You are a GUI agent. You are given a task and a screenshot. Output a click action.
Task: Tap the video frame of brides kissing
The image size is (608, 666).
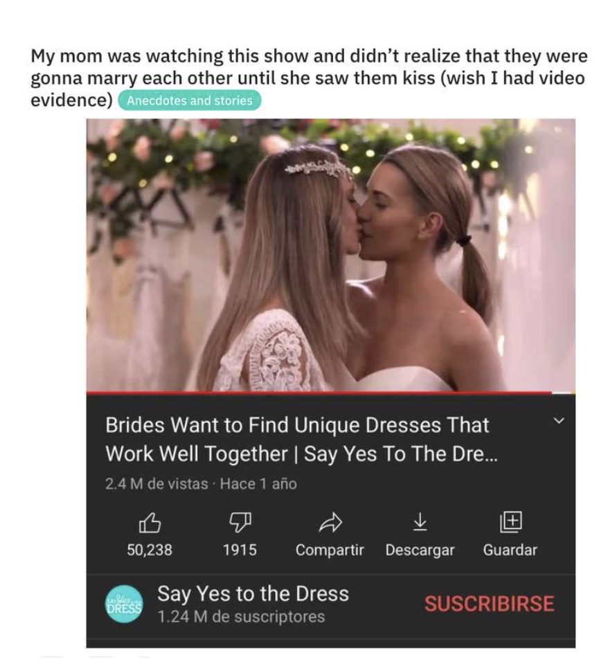tap(330, 255)
